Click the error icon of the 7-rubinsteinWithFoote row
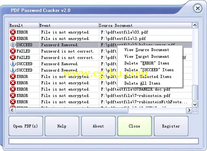Screen dimensions: 207x151 pos(13,102)
